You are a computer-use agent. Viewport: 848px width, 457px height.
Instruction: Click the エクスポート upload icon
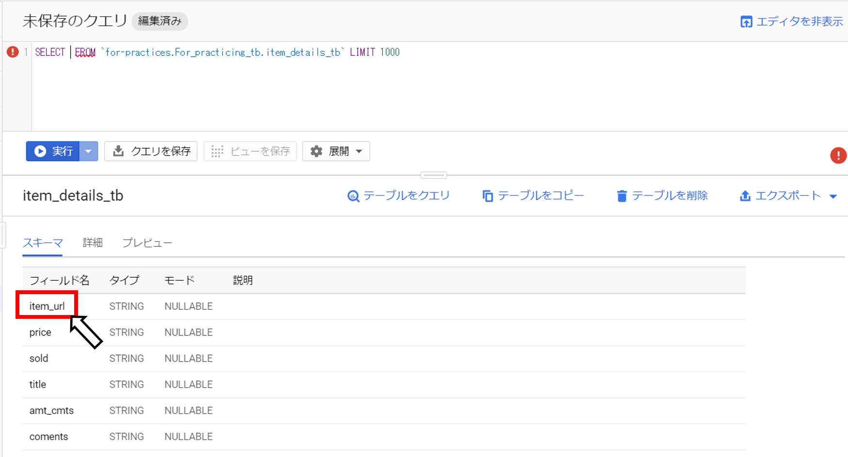click(745, 196)
